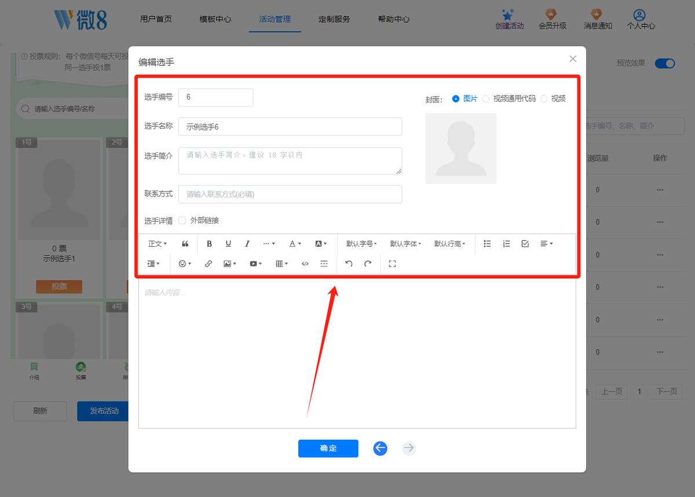695x497 pixels.
Task: Go to the next contestant with the grey arrow
Action: click(409, 448)
